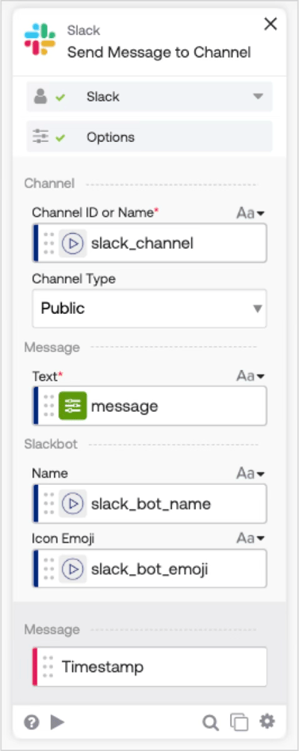The image size is (299, 751).
Task: Click the Send Message to Channel title
Action: pos(159,52)
